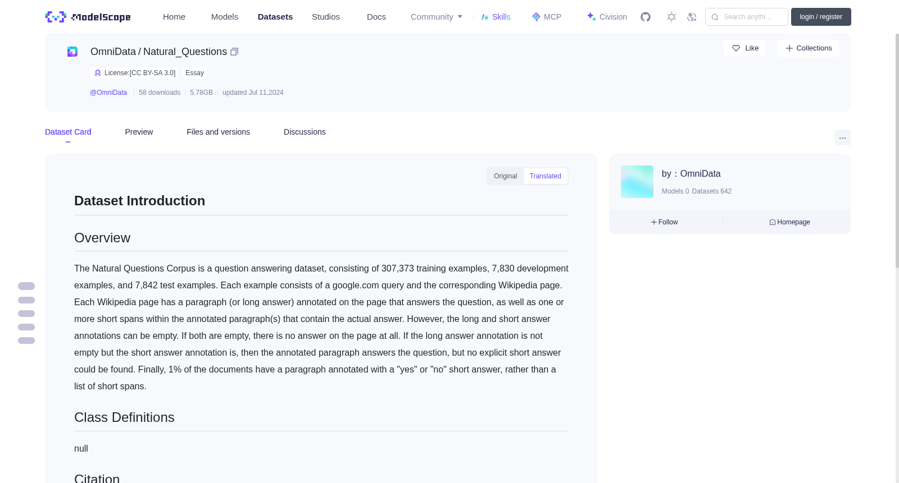Follow the OmniData author
Screen dimensions: 899x483
click(x=664, y=222)
